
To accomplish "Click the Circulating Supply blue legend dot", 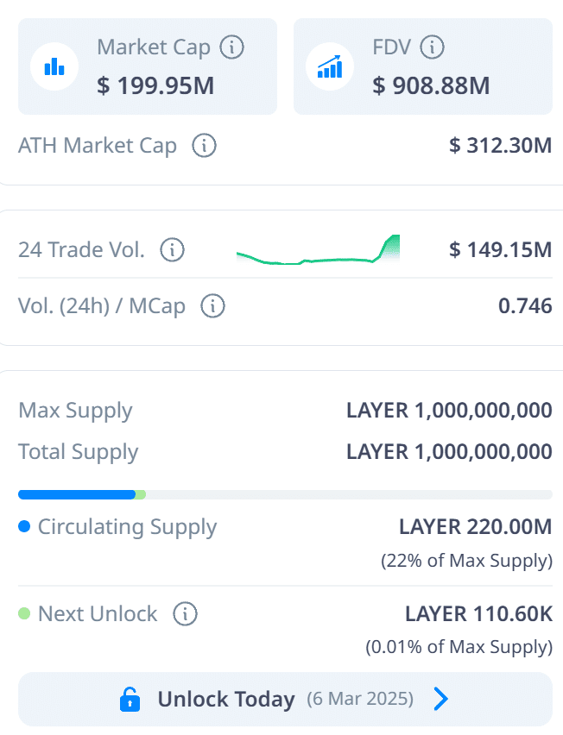I will tap(24, 527).
